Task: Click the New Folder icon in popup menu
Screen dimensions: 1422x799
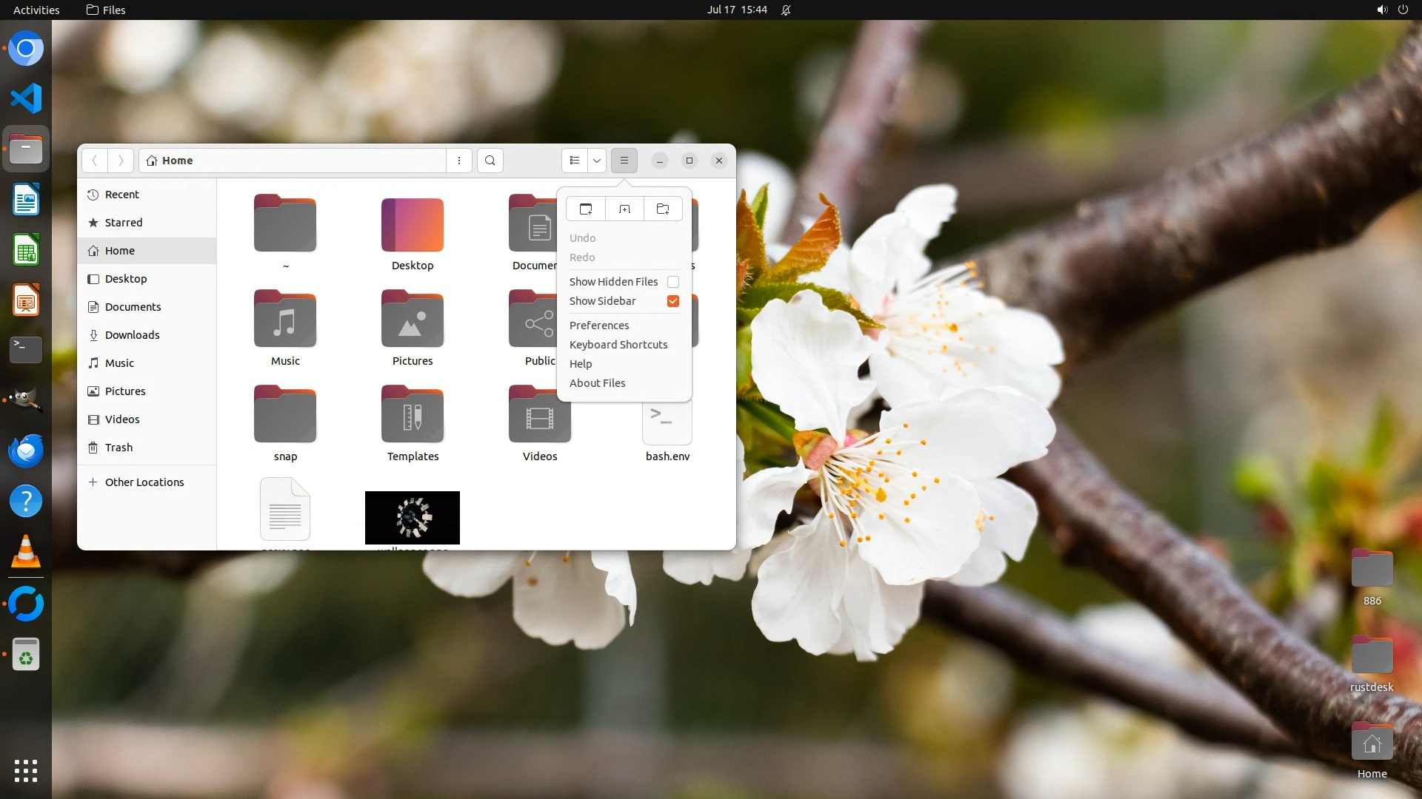Action: click(663, 209)
